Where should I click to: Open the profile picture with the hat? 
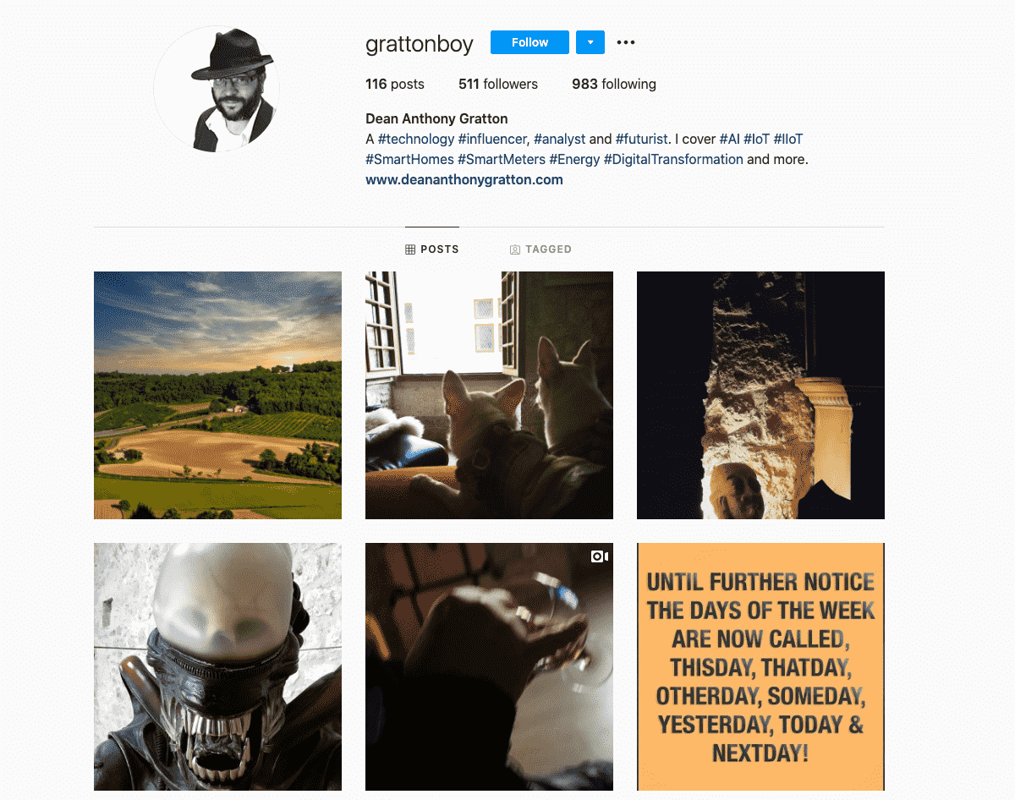click(217, 89)
